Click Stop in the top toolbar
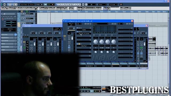 click(x=45, y=5)
